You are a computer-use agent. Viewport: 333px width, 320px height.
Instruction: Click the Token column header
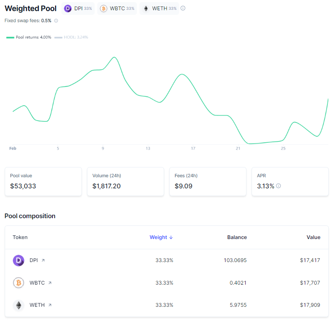pyautogui.click(x=20, y=237)
